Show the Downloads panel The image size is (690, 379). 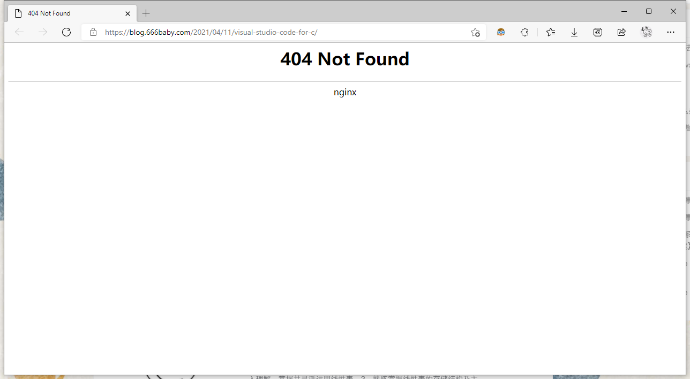574,32
